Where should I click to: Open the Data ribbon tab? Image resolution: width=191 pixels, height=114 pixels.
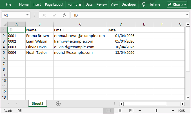click(89, 4)
